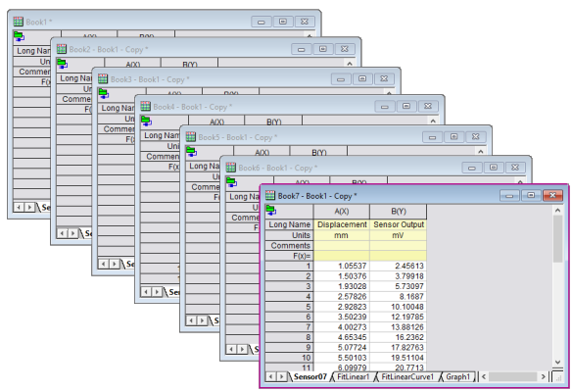Image resolution: width=572 pixels, height=392 pixels.
Task: Switch to the FitLinear1 sheet tab
Action: point(353,376)
